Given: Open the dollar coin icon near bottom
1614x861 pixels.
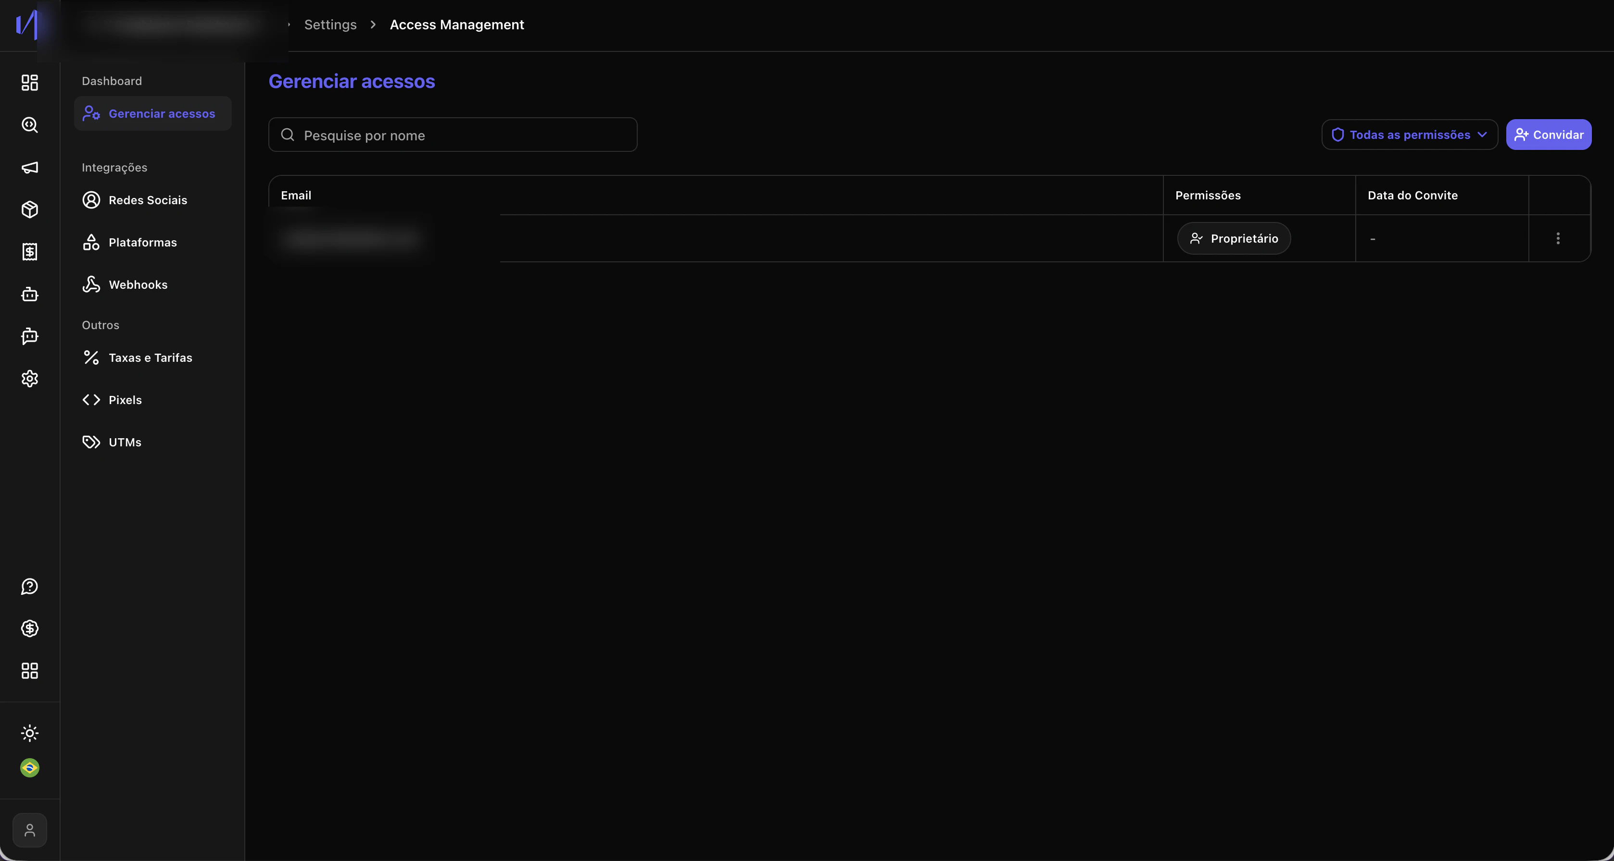Looking at the screenshot, I should [x=29, y=628].
